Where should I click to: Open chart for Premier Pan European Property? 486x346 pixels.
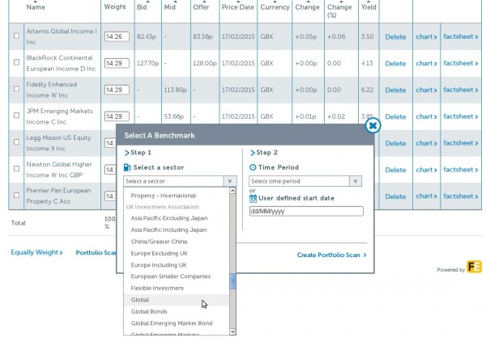click(426, 196)
